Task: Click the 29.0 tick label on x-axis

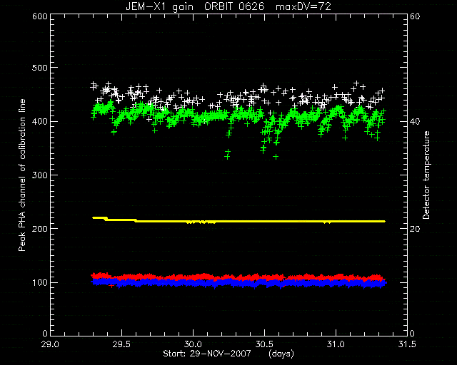Action: (x=51, y=344)
